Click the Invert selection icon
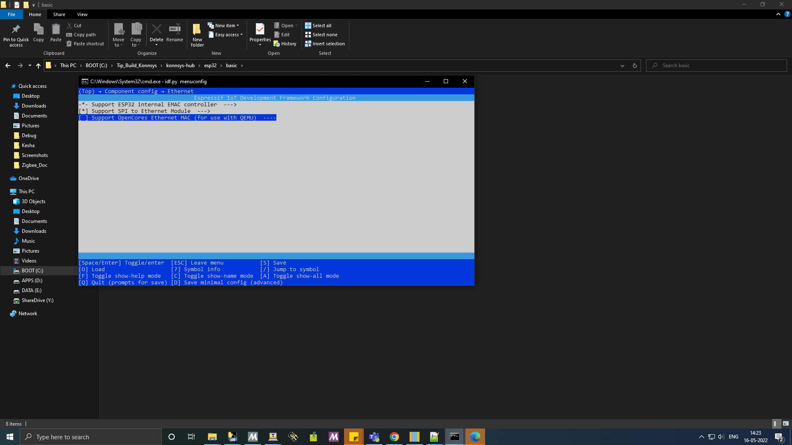This screenshot has width=792, height=445. point(308,43)
